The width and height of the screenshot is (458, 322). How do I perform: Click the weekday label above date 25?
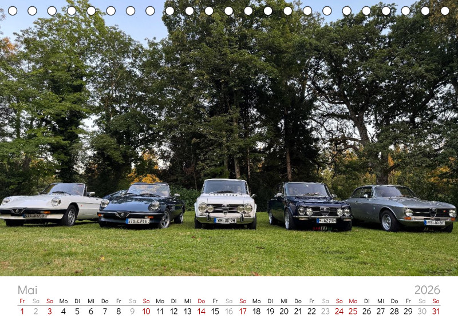tap(353, 301)
